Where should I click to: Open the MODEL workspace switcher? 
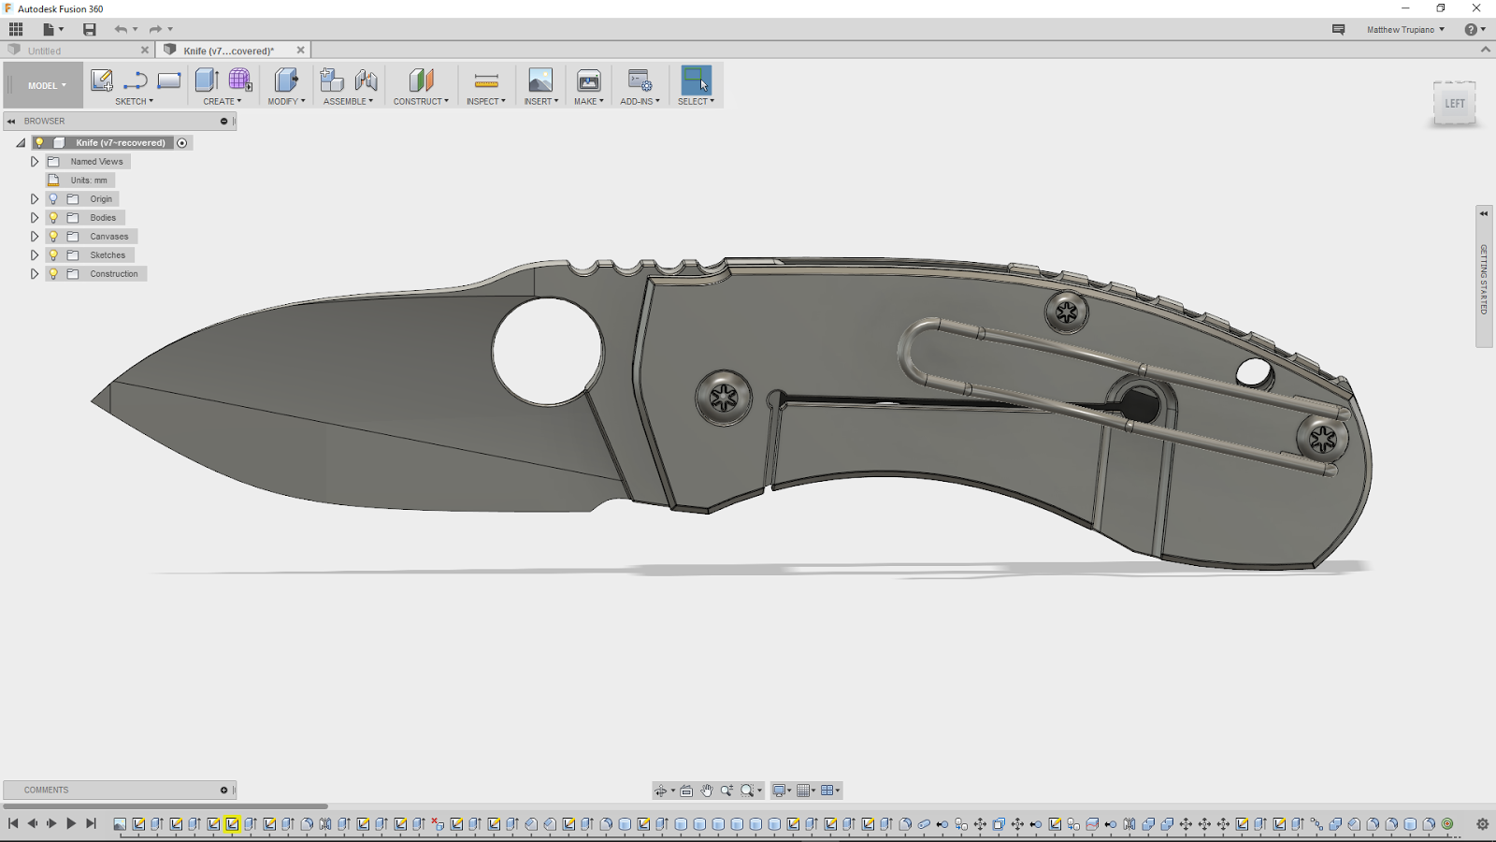pos(42,84)
